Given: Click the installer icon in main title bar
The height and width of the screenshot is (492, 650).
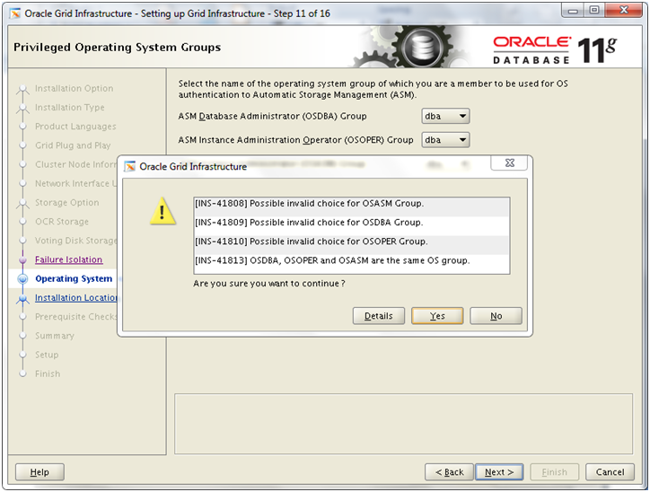Looking at the screenshot, I should pos(15,13).
